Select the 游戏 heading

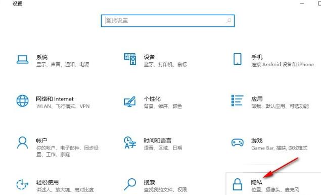coord(257,140)
